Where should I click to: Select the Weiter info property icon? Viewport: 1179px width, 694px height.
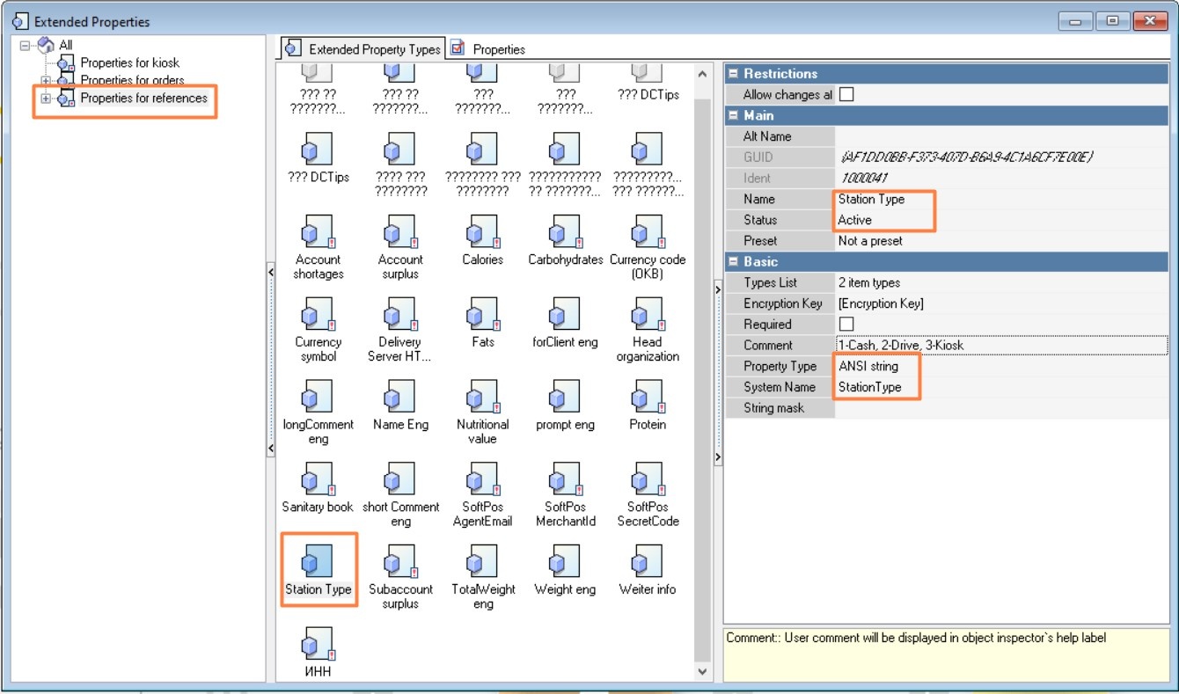(x=648, y=562)
